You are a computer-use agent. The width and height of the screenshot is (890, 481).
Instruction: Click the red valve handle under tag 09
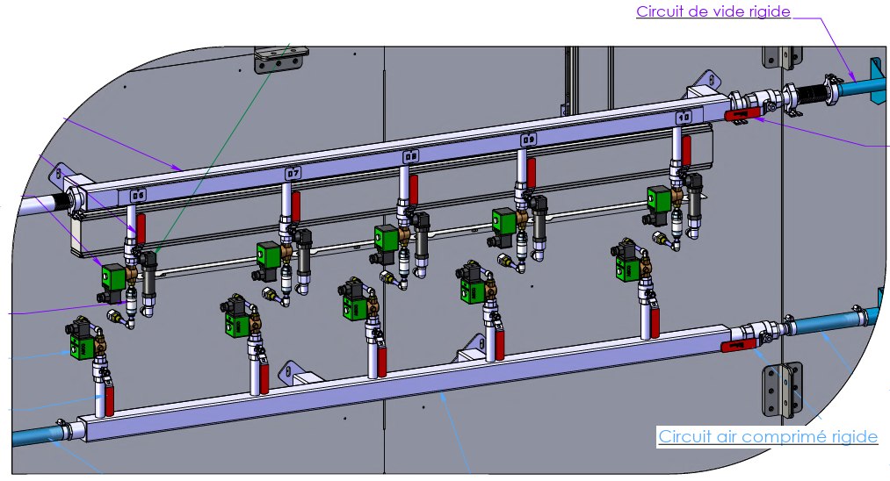click(x=532, y=174)
